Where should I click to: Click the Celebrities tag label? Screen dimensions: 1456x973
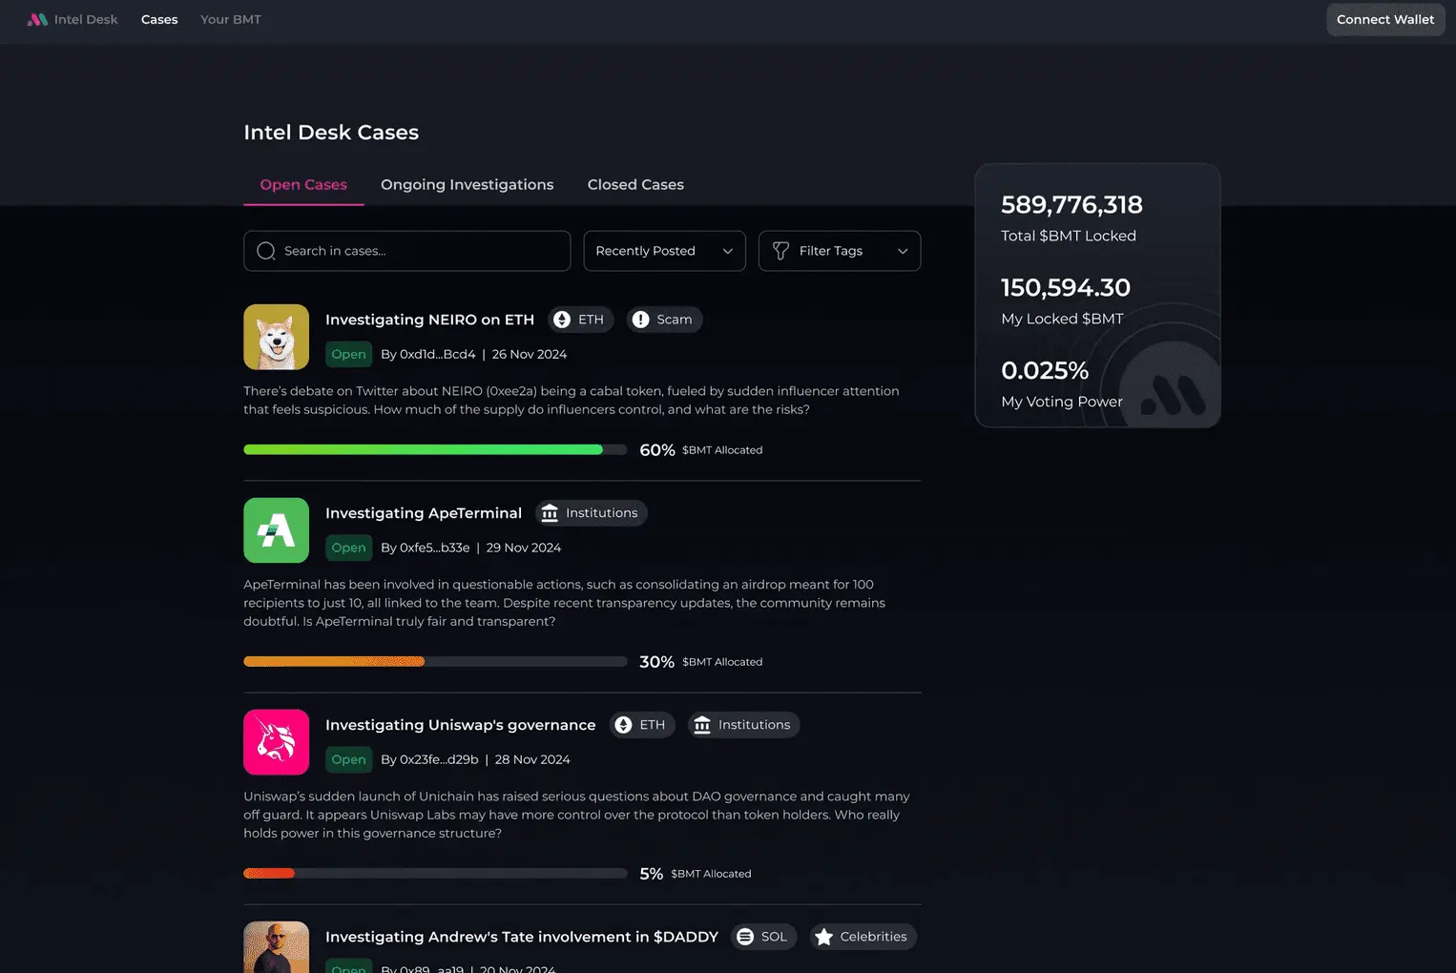point(873,937)
